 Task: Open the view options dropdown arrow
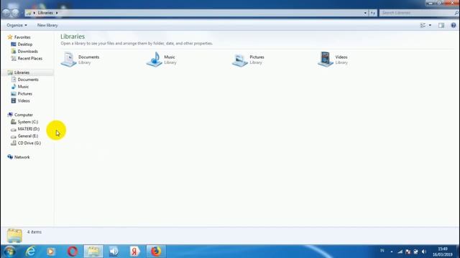coord(430,26)
